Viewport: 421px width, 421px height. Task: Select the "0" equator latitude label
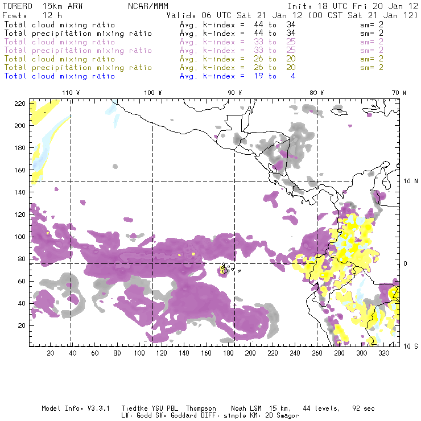[405, 263]
